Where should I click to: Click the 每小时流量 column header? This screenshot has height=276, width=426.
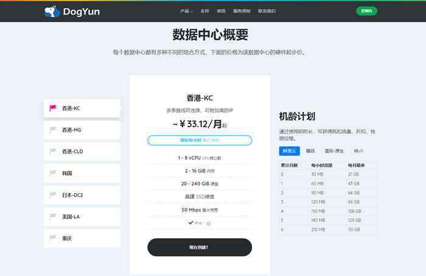pos(322,165)
